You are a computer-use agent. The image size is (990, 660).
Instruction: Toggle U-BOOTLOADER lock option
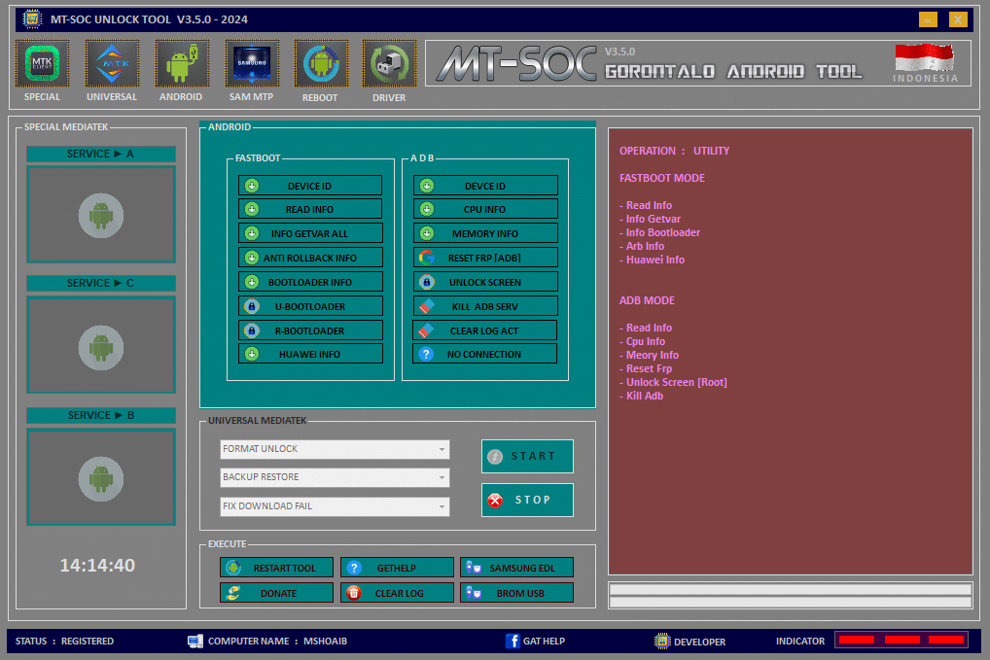pyautogui.click(x=310, y=305)
